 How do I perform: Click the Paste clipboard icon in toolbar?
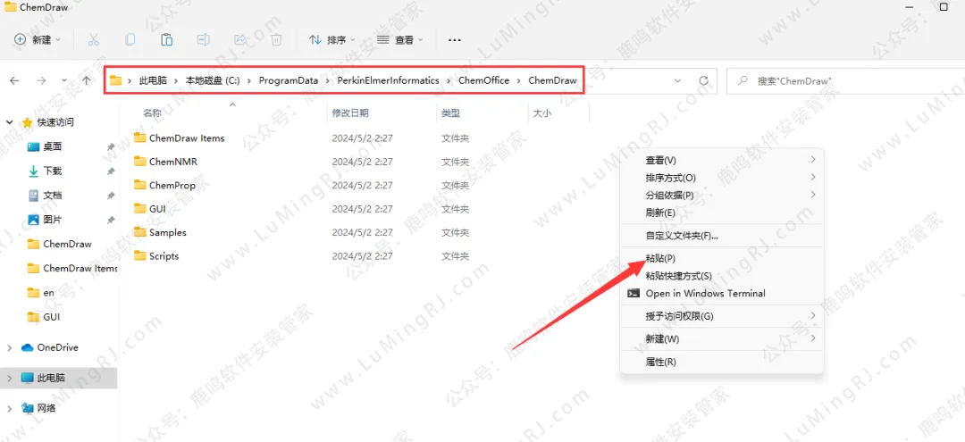[166, 40]
